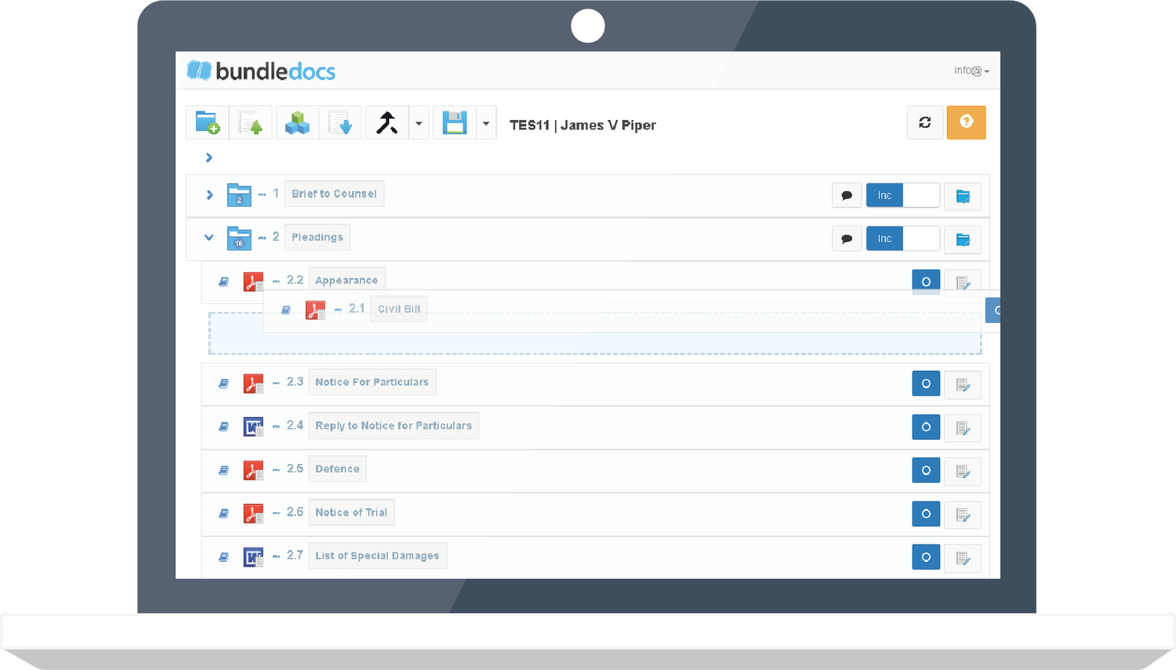Select the gavel toolbar icon
The width and height of the screenshot is (1176, 670).
(386, 122)
